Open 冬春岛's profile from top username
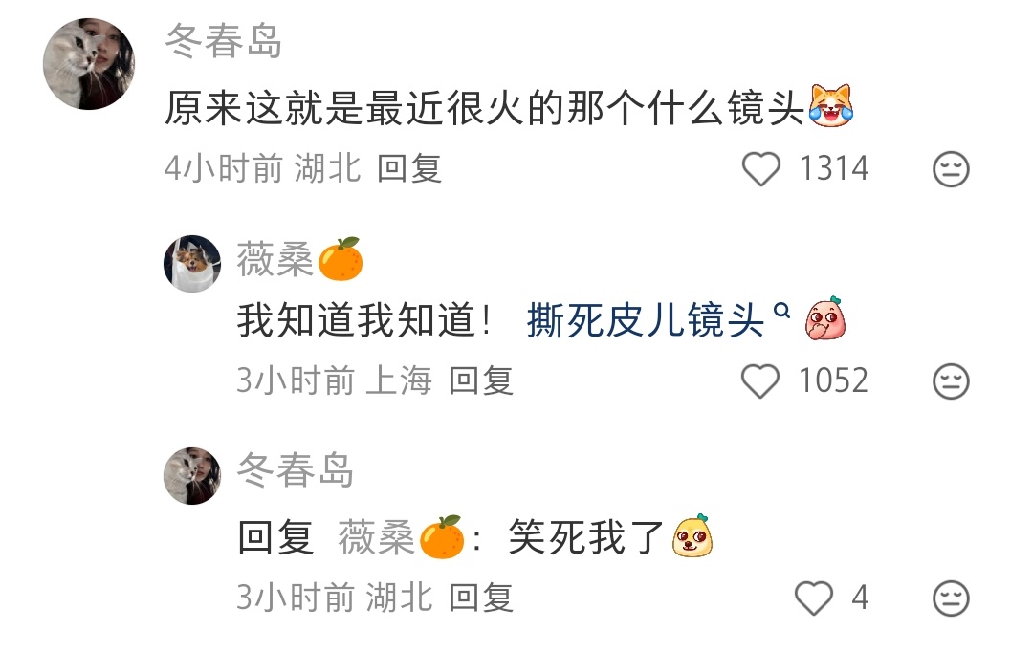The width and height of the screenshot is (1033, 652). coord(223,41)
